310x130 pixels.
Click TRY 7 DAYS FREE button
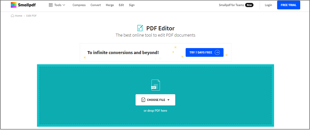(204, 52)
